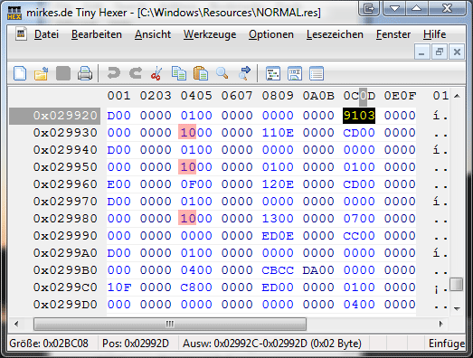The width and height of the screenshot is (473, 358).
Task: Click bytes 0700 in row 0x029980
Action: click(x=359, y=219)
